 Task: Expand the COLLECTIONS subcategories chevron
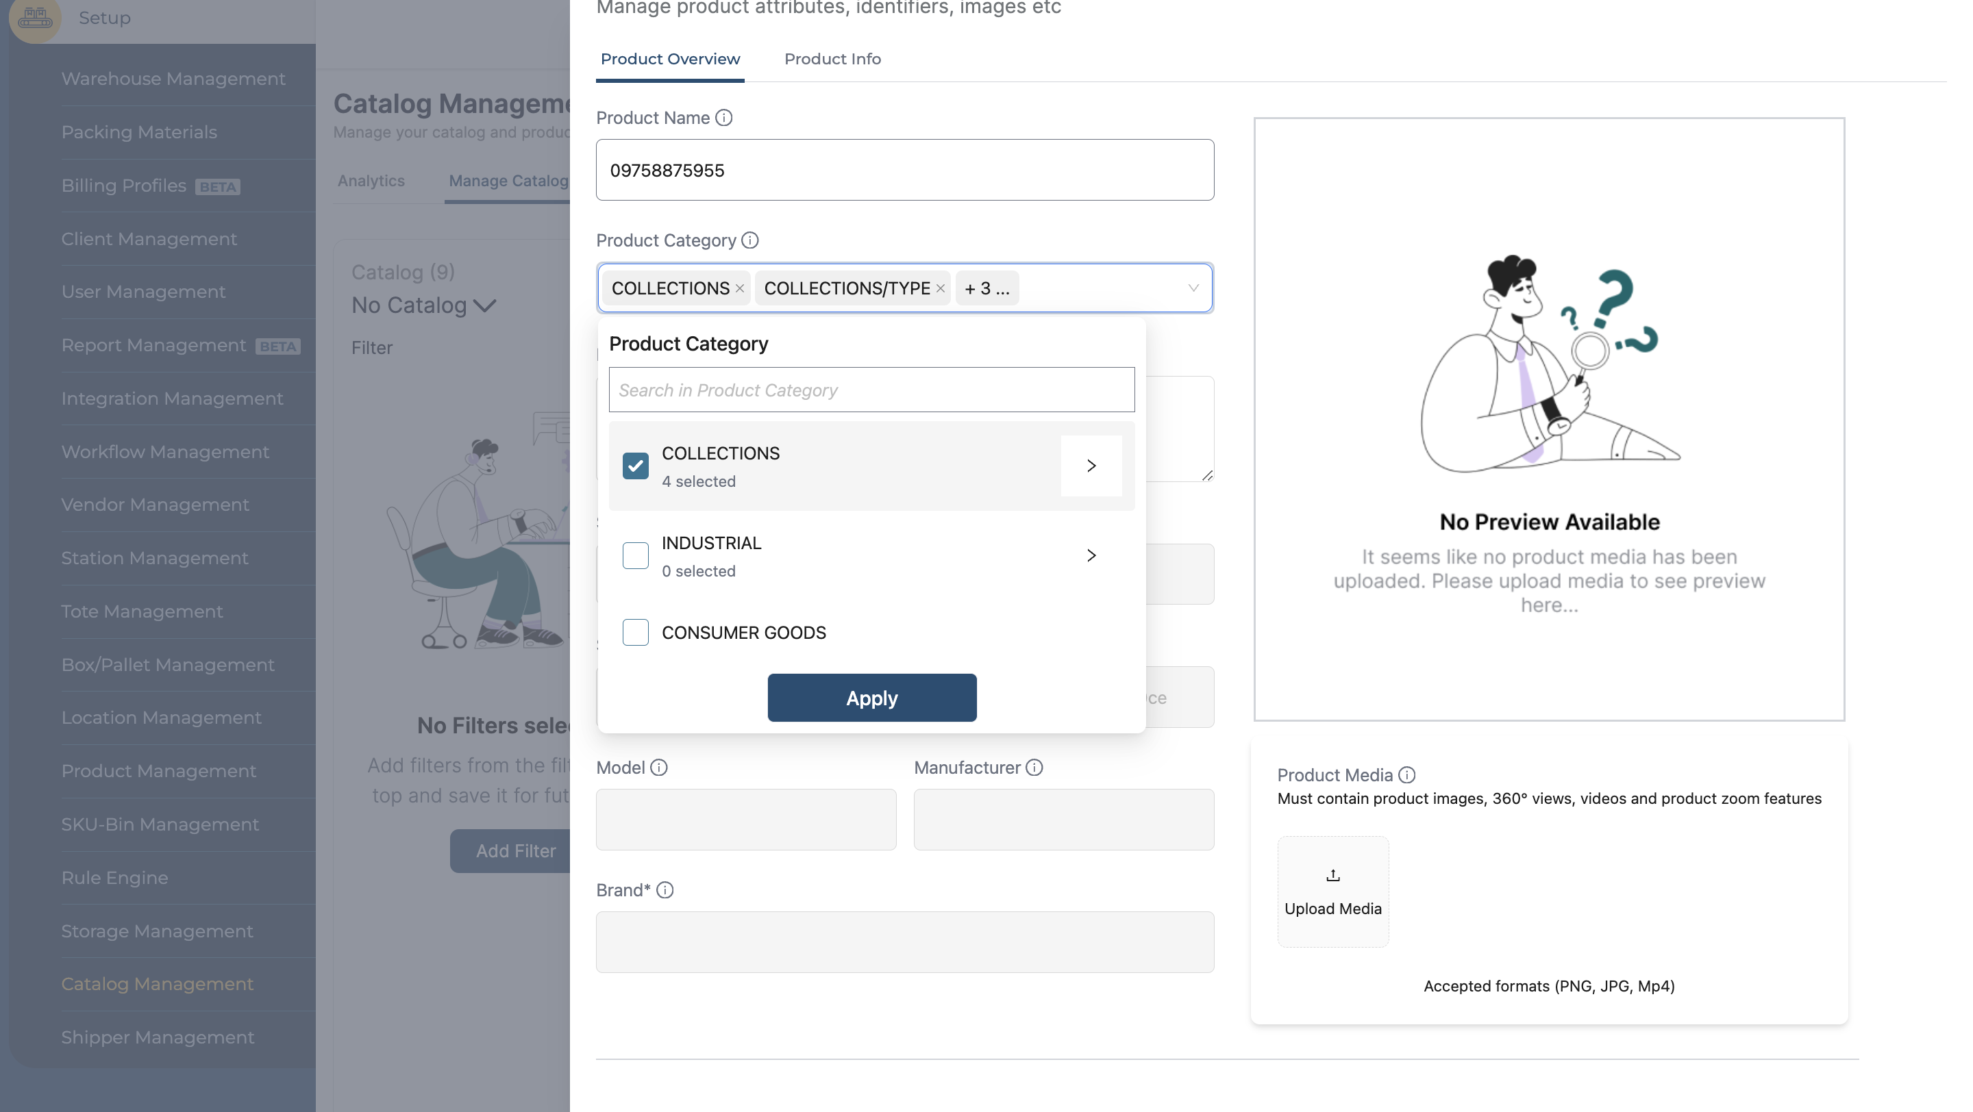pos(1091,466)
